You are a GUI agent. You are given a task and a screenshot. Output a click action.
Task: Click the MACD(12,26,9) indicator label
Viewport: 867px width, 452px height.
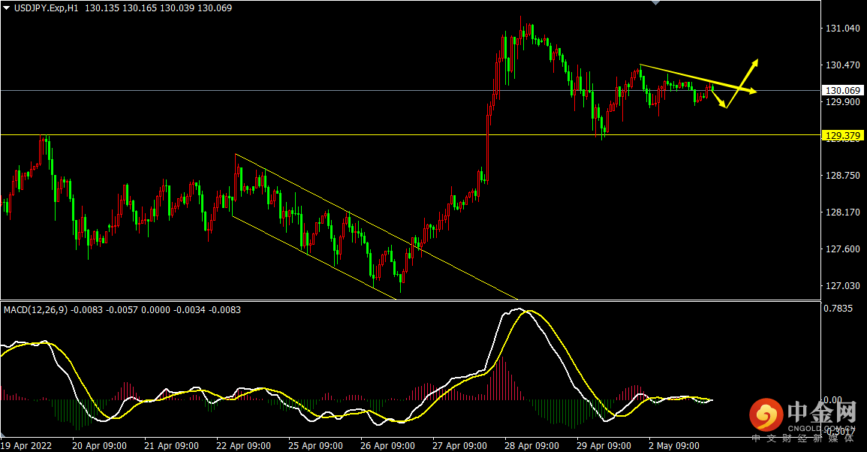(35, 310)
